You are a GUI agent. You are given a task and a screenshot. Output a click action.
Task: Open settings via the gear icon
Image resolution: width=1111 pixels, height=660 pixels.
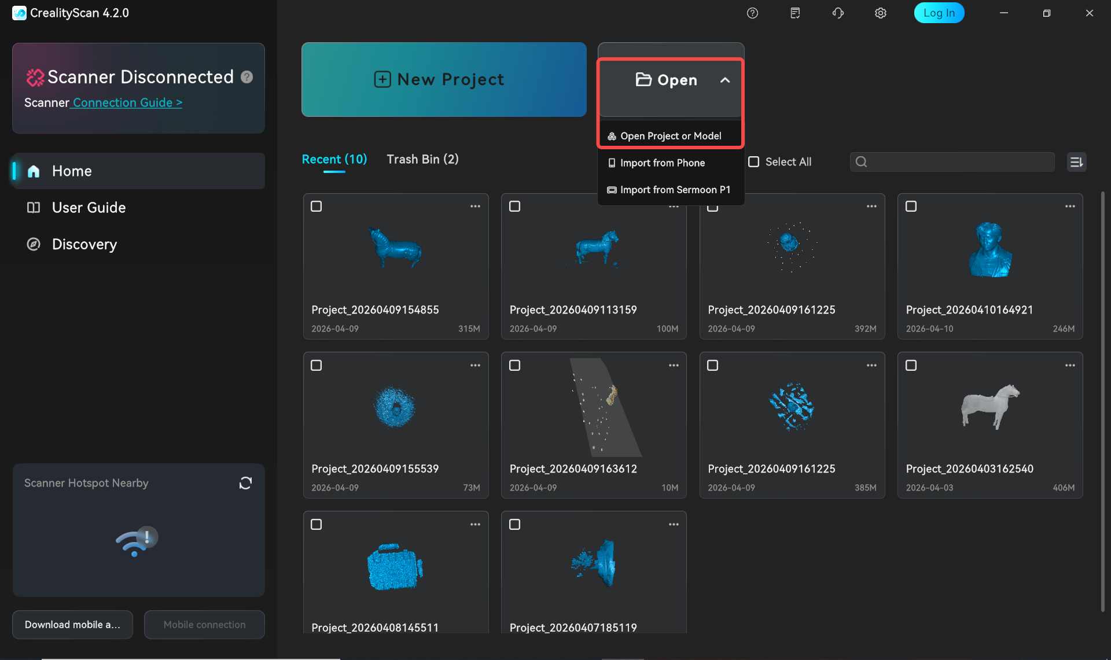pyautogui.click(x=880, y=13)
